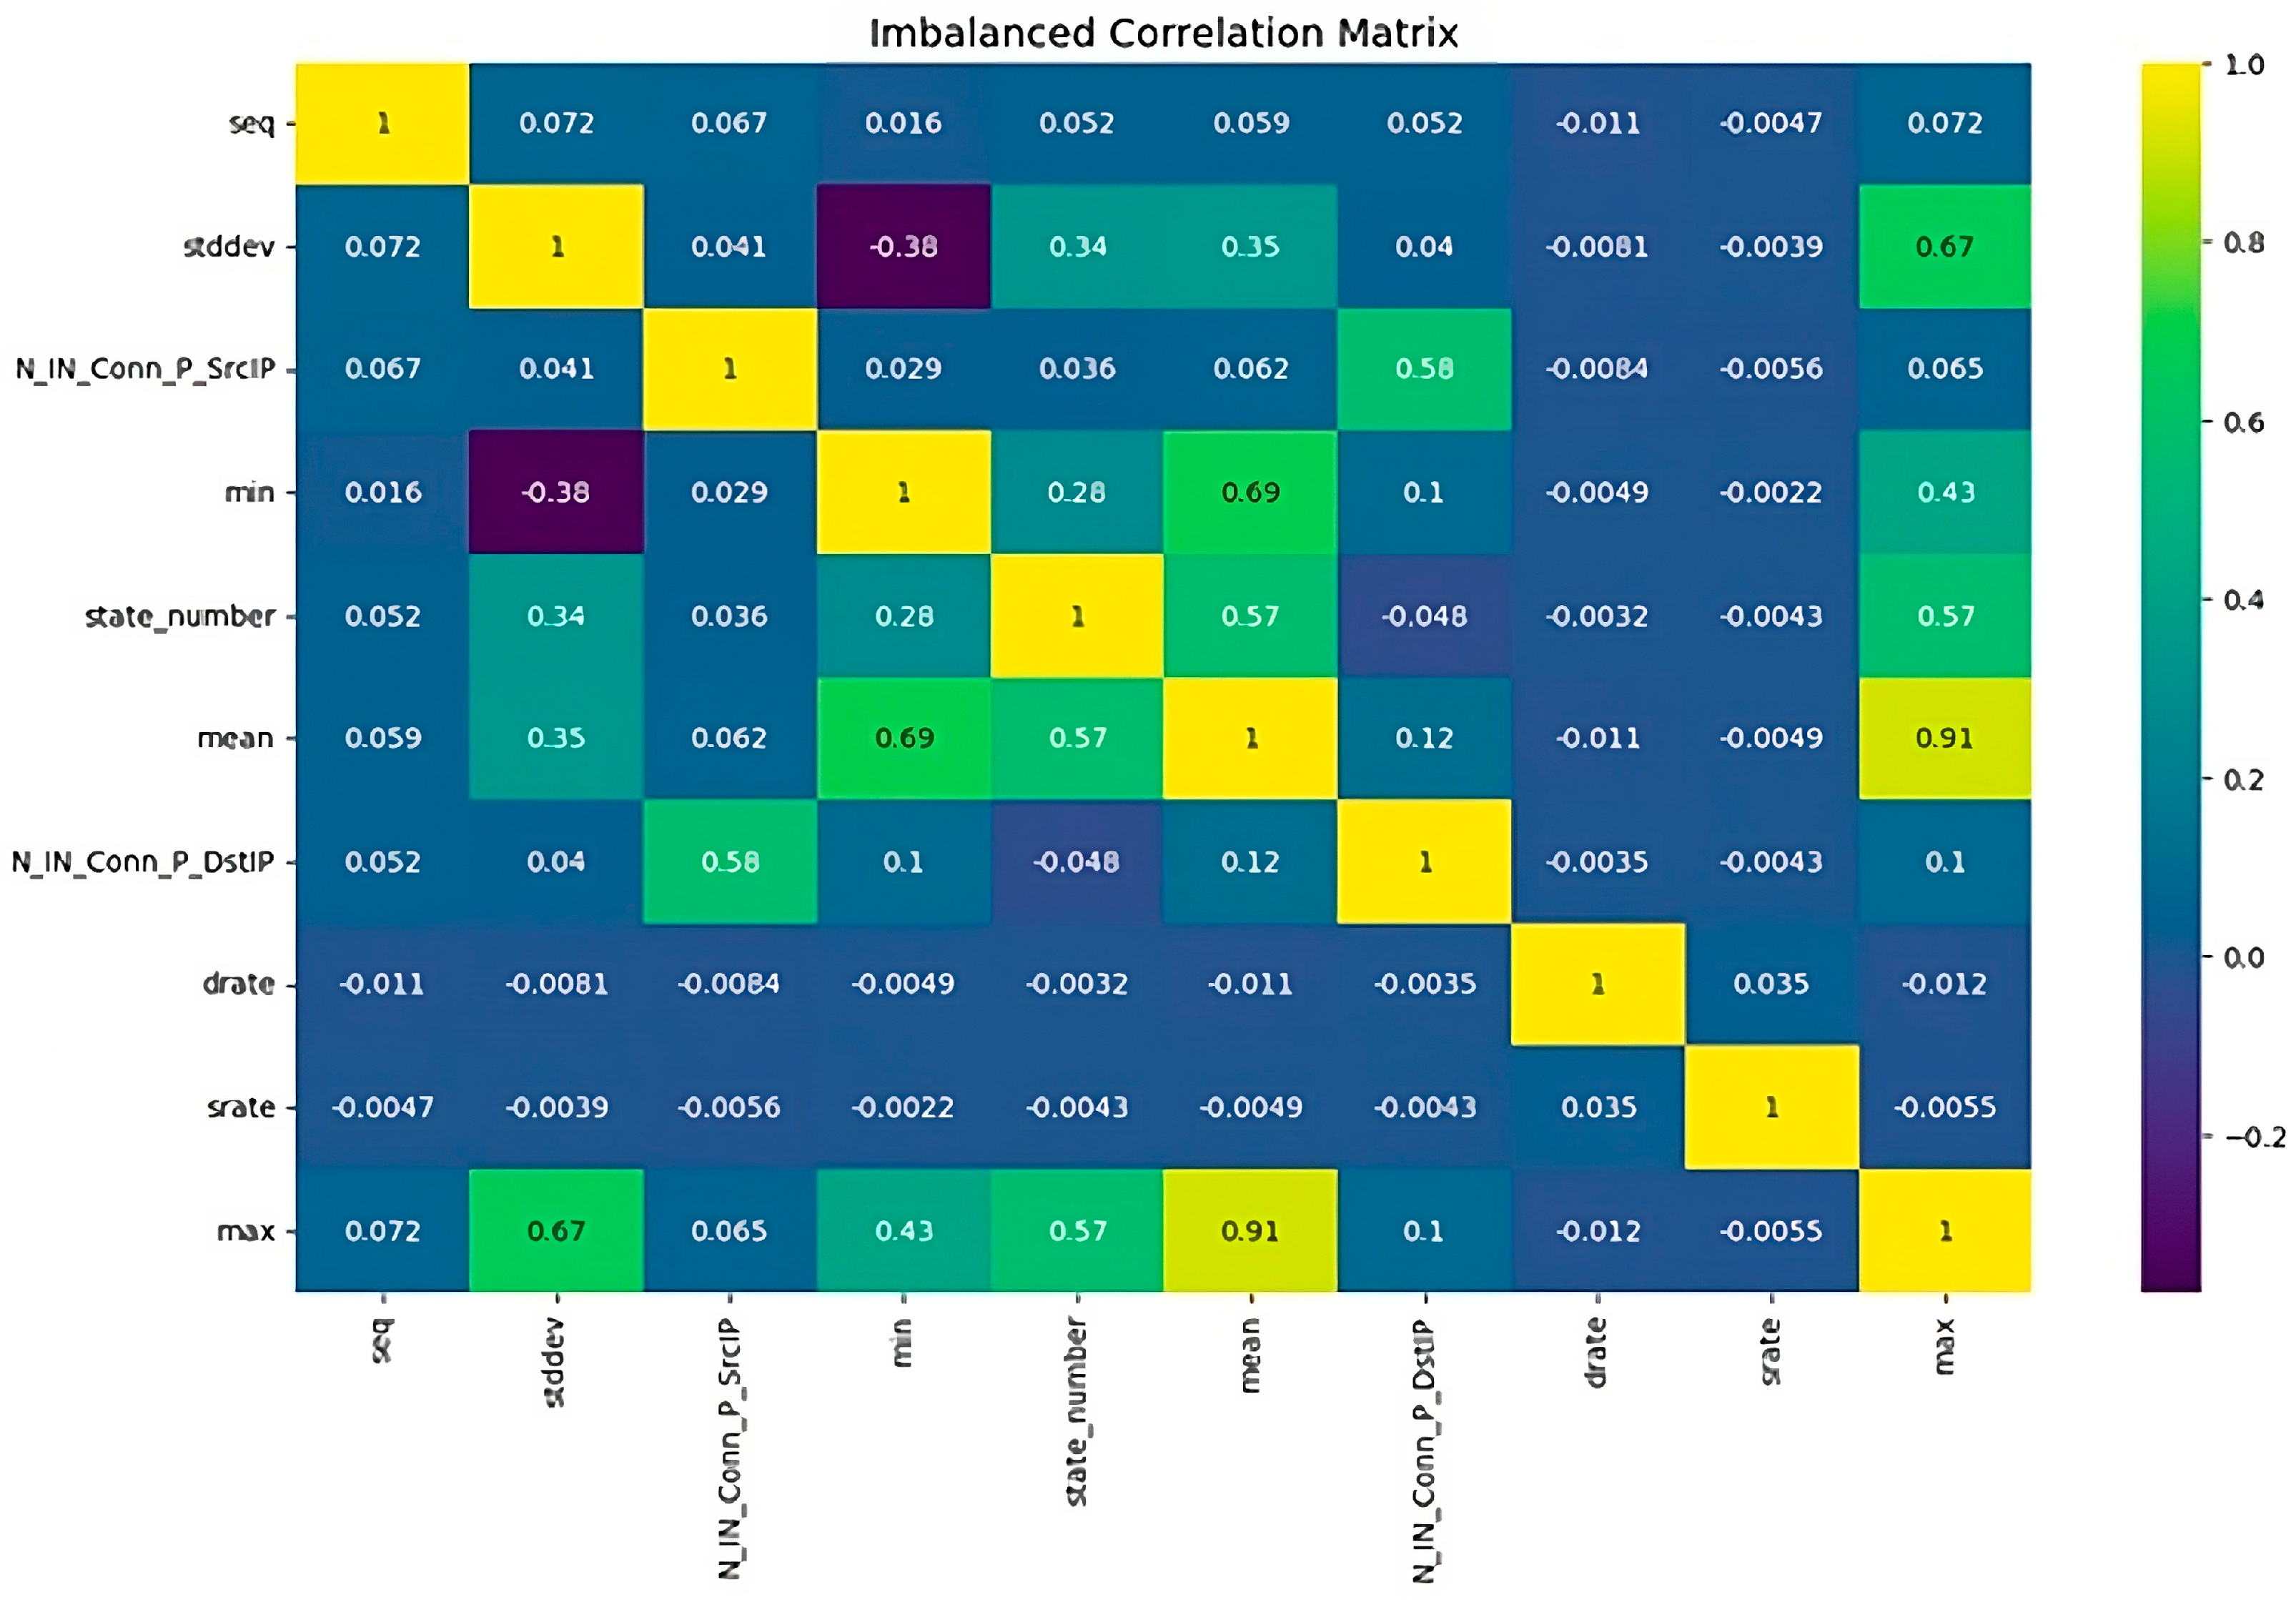Click the 0.43 cell in max row

point(903,1230)
